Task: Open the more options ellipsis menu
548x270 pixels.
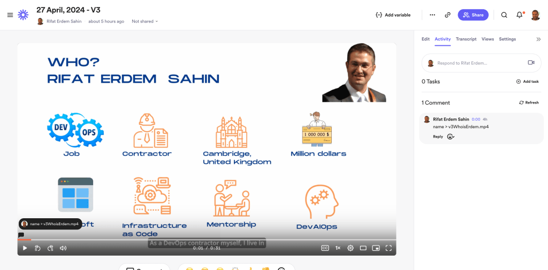Action: (432, 15)
